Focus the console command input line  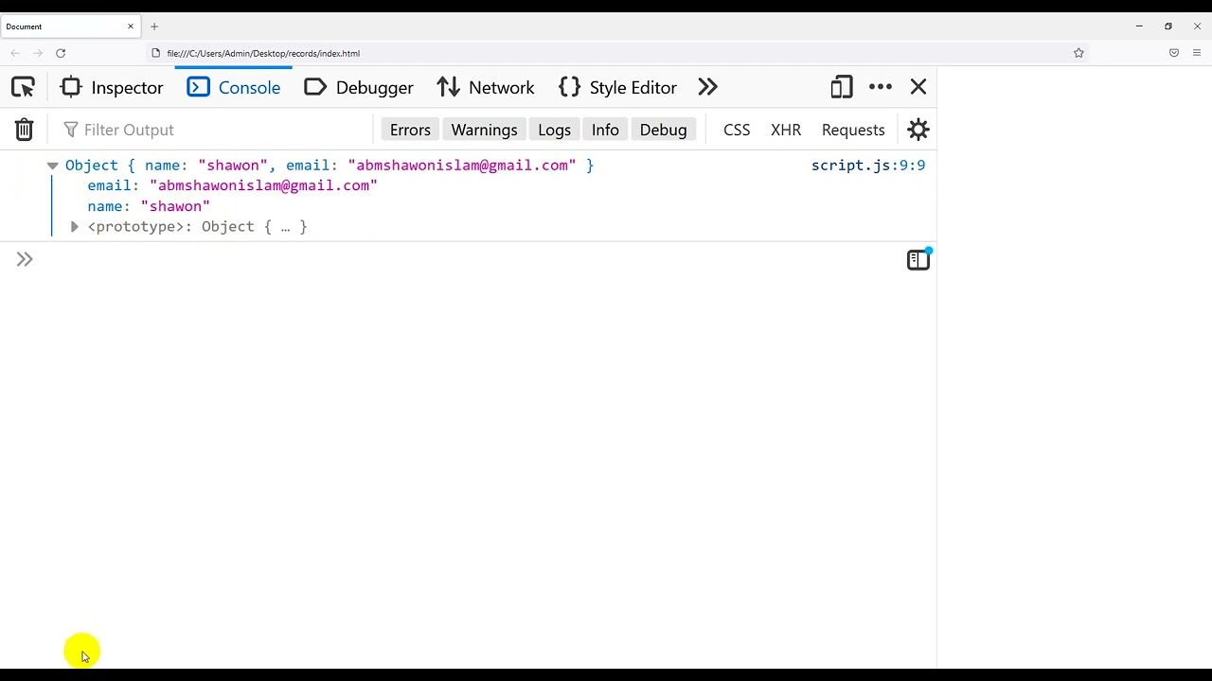pos(469,259)
